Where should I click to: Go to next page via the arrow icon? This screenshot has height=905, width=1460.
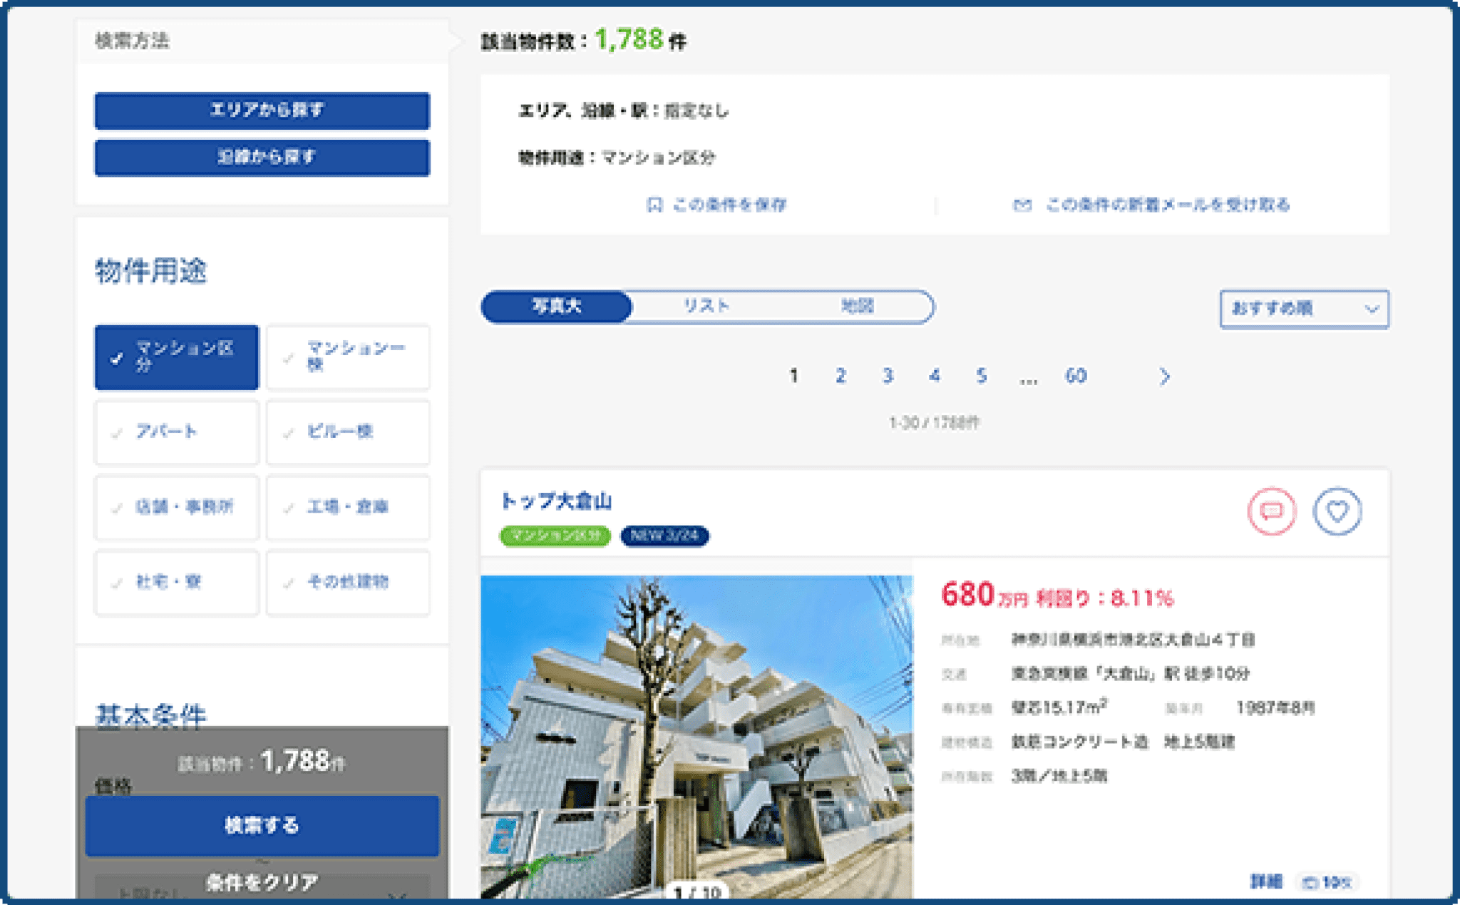point(1165,377)
